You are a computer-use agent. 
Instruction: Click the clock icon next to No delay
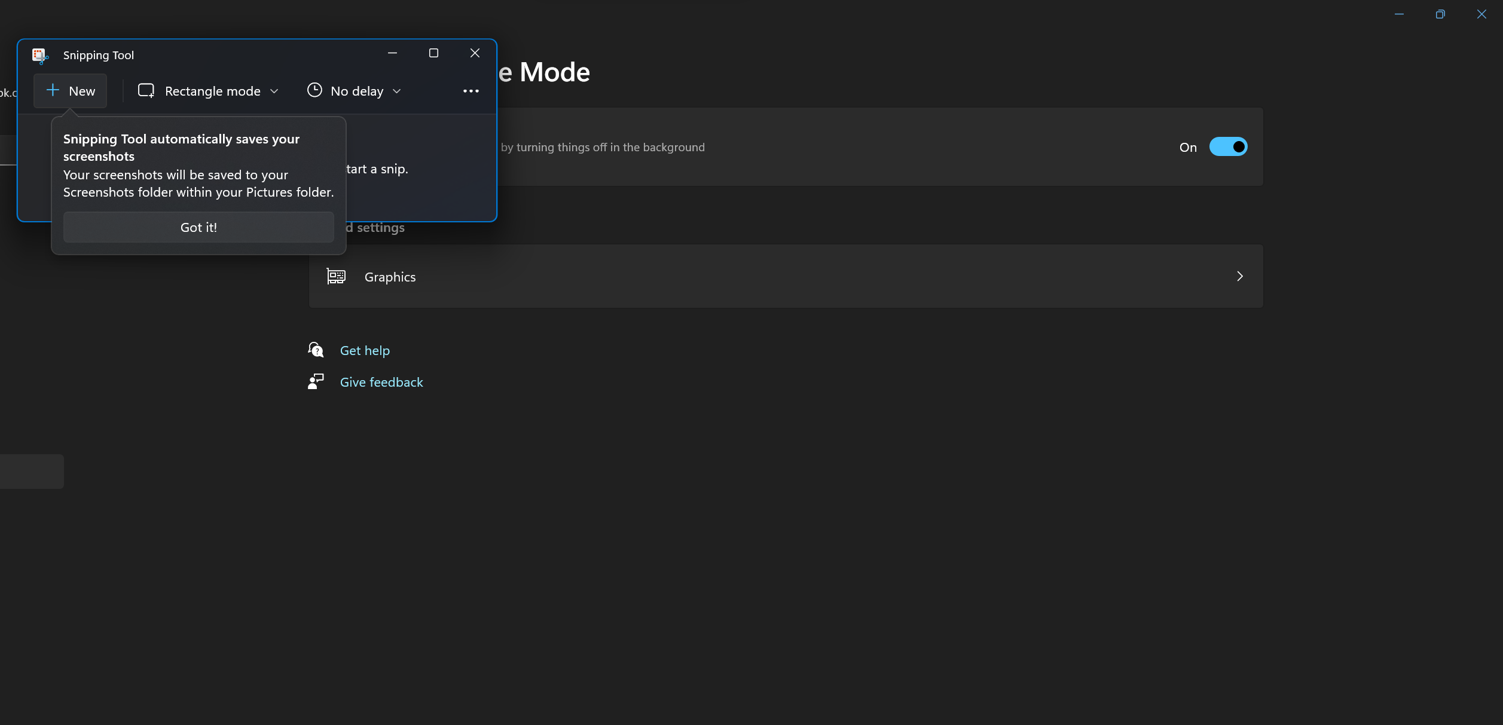(x=315, y=90)
